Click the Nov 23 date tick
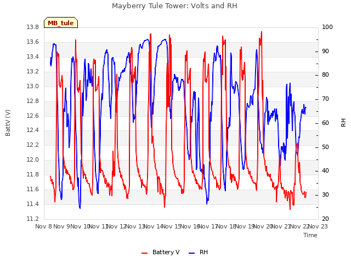Image resolution: width=351 pixels, height=263 pixels. click(318, 226)
